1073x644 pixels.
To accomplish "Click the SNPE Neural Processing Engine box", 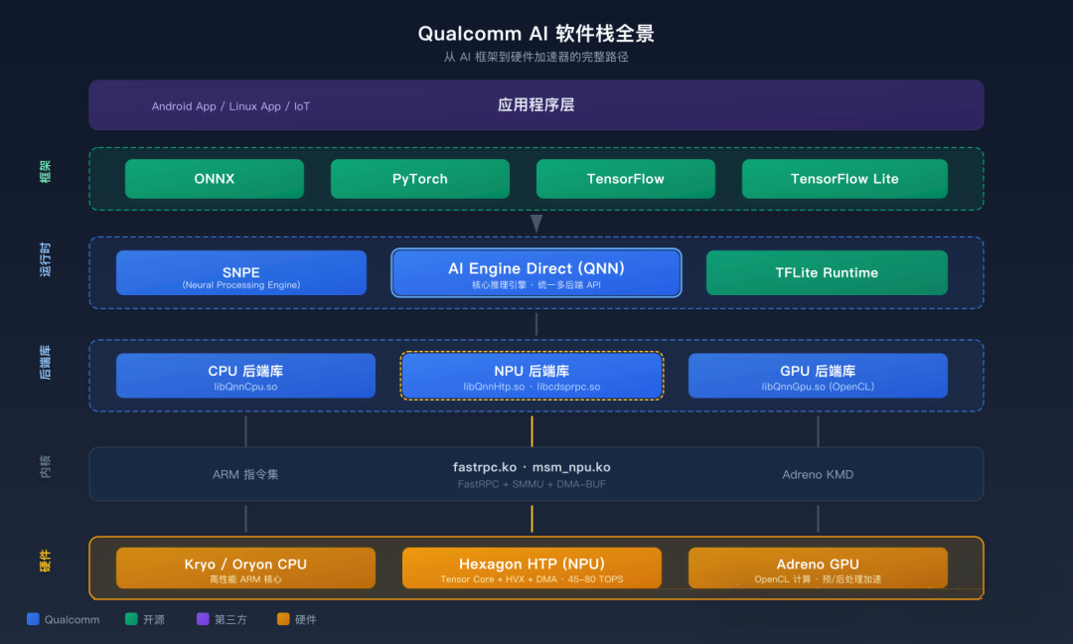I will pos(240,272).
